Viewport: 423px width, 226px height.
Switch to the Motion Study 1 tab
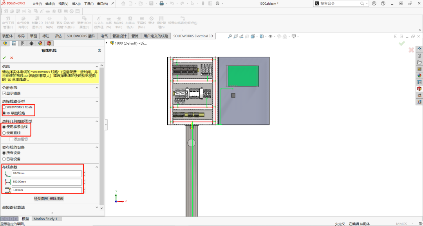(45, 219)
